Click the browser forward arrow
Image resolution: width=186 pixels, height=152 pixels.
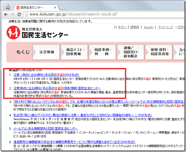tap(13, 14)
